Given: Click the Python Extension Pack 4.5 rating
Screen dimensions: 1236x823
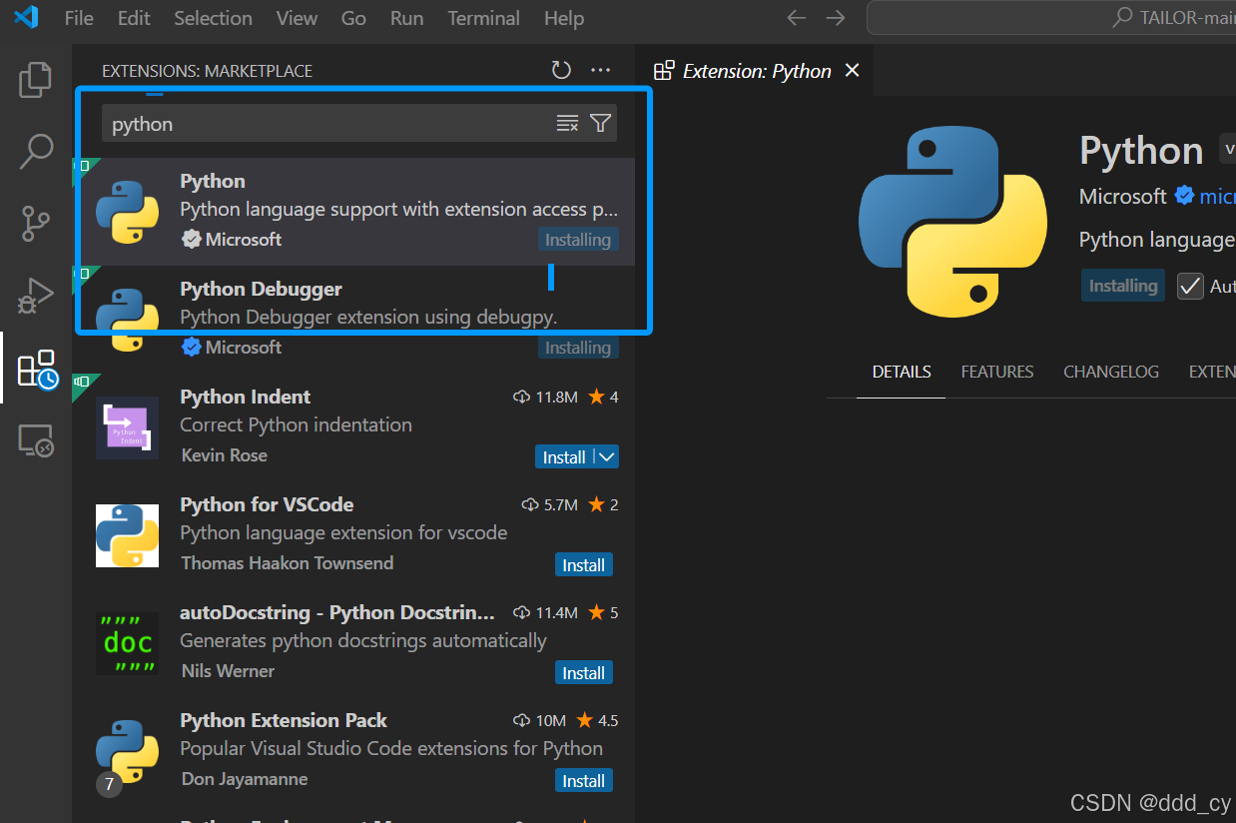Looking at the screenshot, I should pos(597,720).
